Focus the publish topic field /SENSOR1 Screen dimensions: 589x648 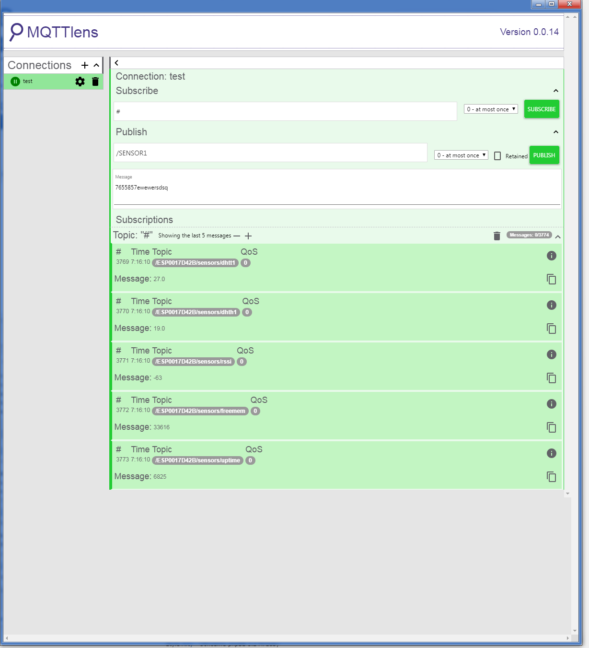[270, 153]
